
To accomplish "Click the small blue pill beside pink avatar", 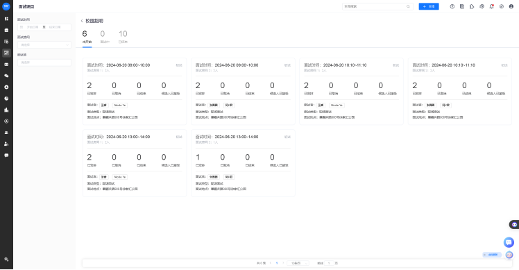I will [492, 255].
